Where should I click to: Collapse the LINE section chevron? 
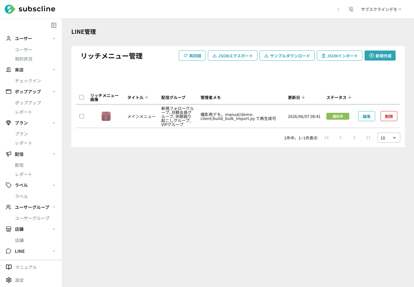[54, 251]
